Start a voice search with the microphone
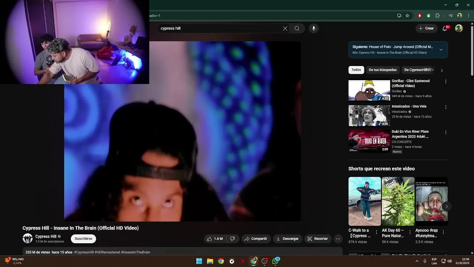 [314, 29]
